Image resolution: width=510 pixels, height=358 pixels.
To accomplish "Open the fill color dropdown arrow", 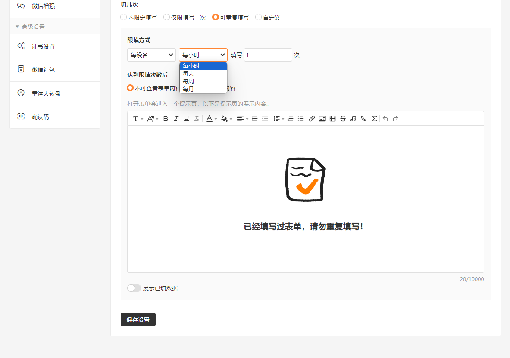I will tap(231, 119).
